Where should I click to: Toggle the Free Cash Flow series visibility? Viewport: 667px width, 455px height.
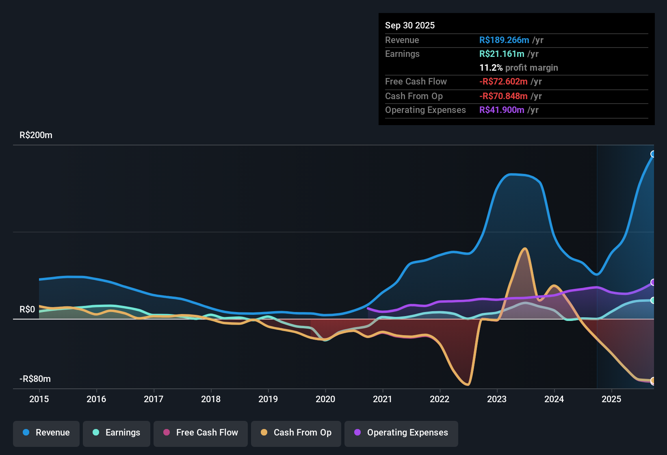[x=200, y=433]
